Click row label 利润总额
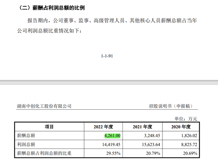218x160 pixels. click(x=26, y=145)
